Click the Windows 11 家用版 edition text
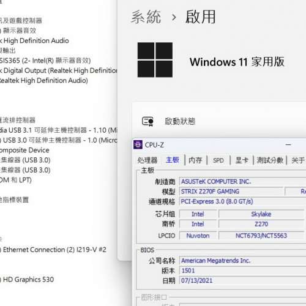306x306 pixels. click(237, 62)
